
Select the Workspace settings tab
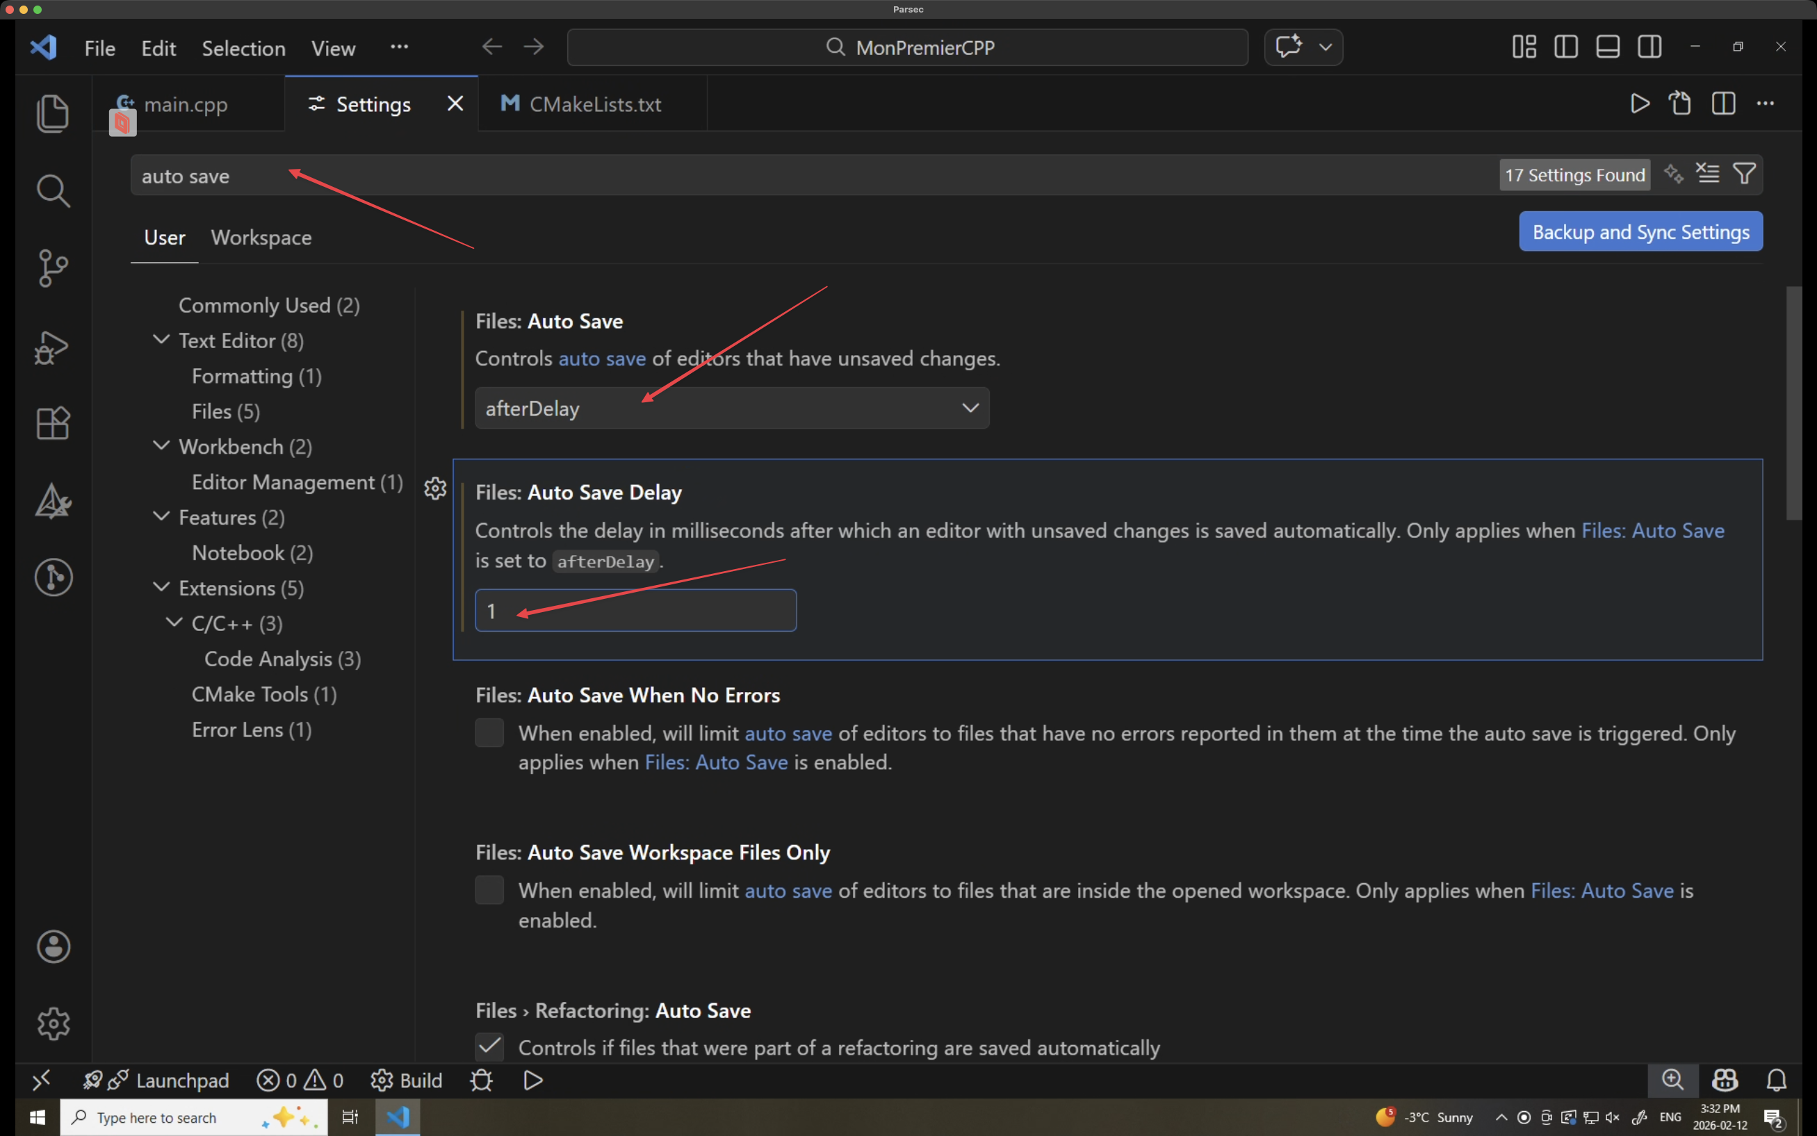(x=261, y=238)
